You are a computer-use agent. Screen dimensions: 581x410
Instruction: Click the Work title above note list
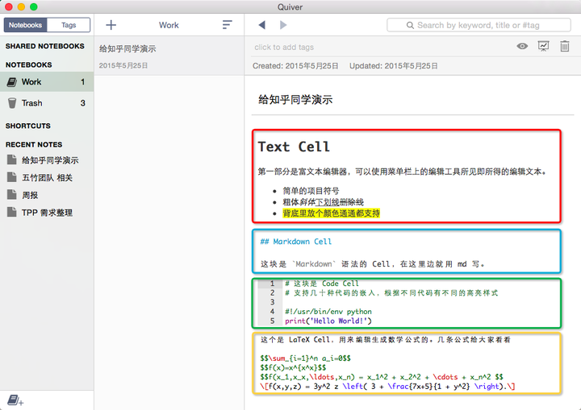click(169, 25)
